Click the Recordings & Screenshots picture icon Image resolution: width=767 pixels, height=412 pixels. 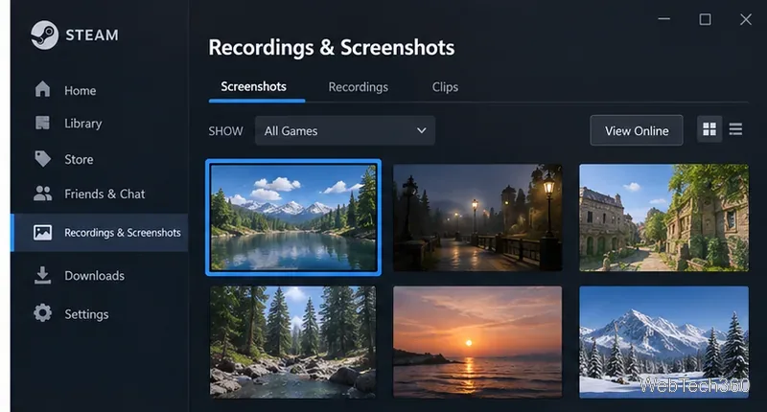coord(42,232)
